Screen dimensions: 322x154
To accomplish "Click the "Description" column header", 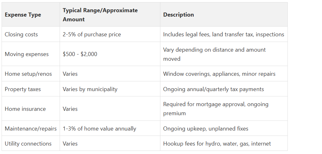I will (x=179, y=15).
